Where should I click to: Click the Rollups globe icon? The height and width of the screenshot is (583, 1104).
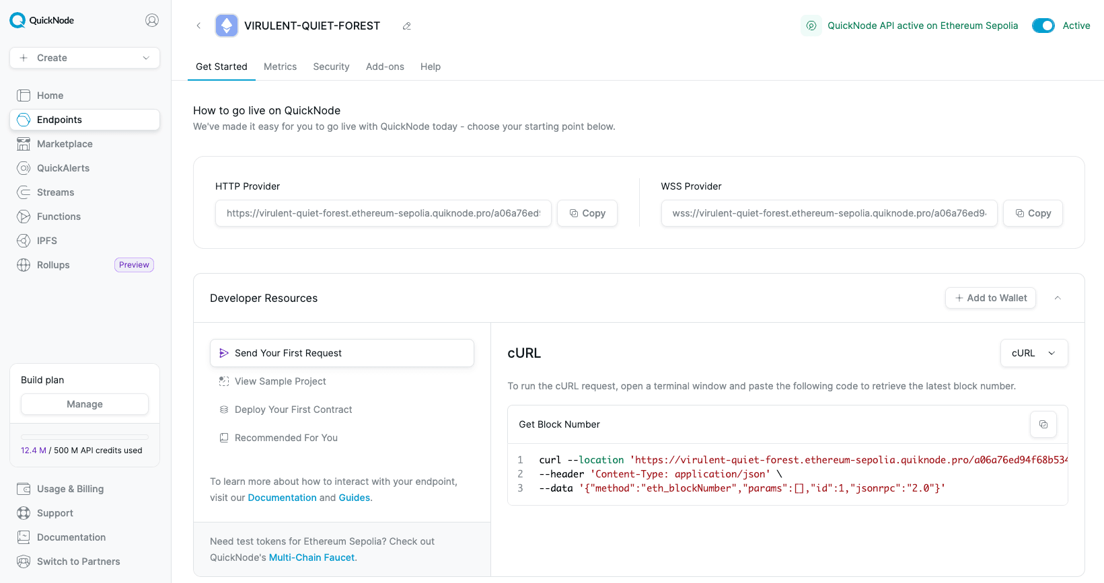[24, 265]
